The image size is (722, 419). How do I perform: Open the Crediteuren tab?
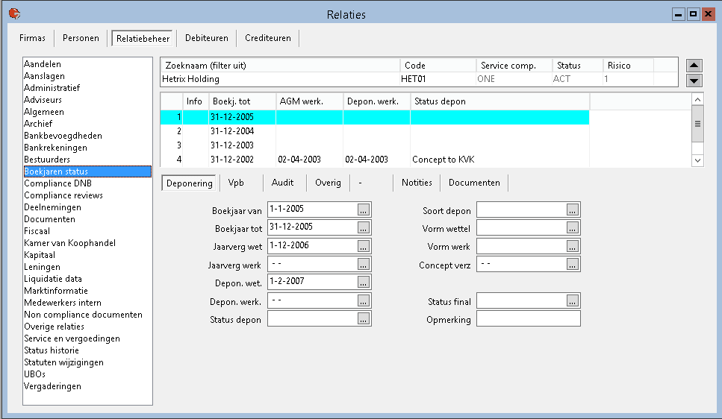[x=268, y=38]
